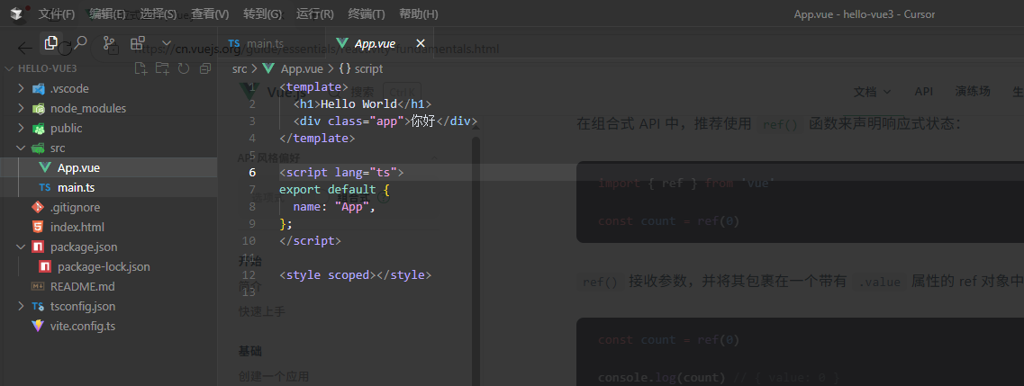Viewport: 1024px width, 386px height.
Task: Click line number 6 in the gutter
Action: pyautogui.click(x=252, y=173)
